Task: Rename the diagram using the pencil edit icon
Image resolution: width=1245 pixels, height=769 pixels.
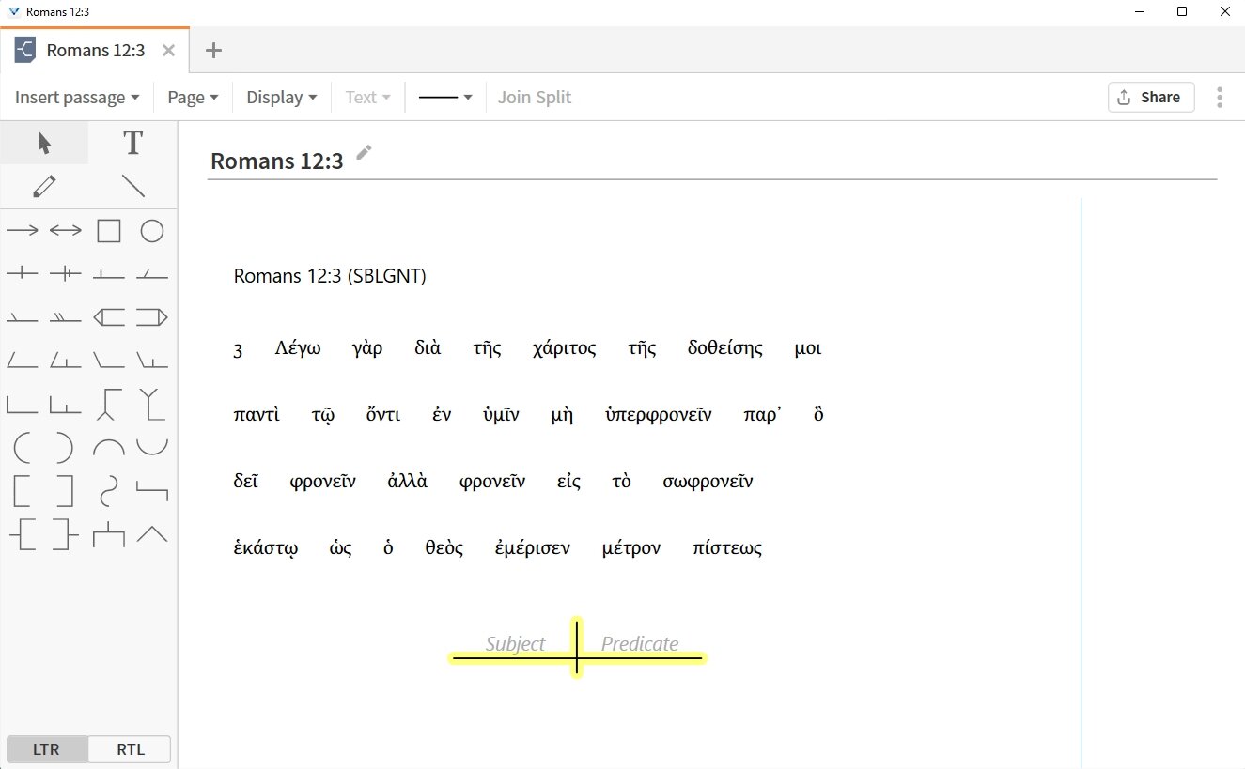Action: (363, 151)
